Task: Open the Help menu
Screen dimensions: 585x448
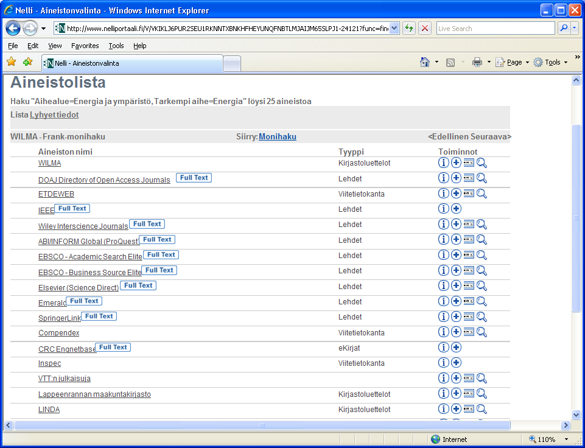Action: point(140,46)
